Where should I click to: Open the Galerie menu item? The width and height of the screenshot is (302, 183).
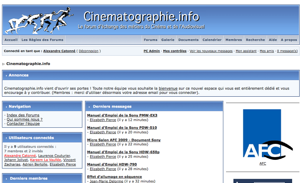[168, 40]
